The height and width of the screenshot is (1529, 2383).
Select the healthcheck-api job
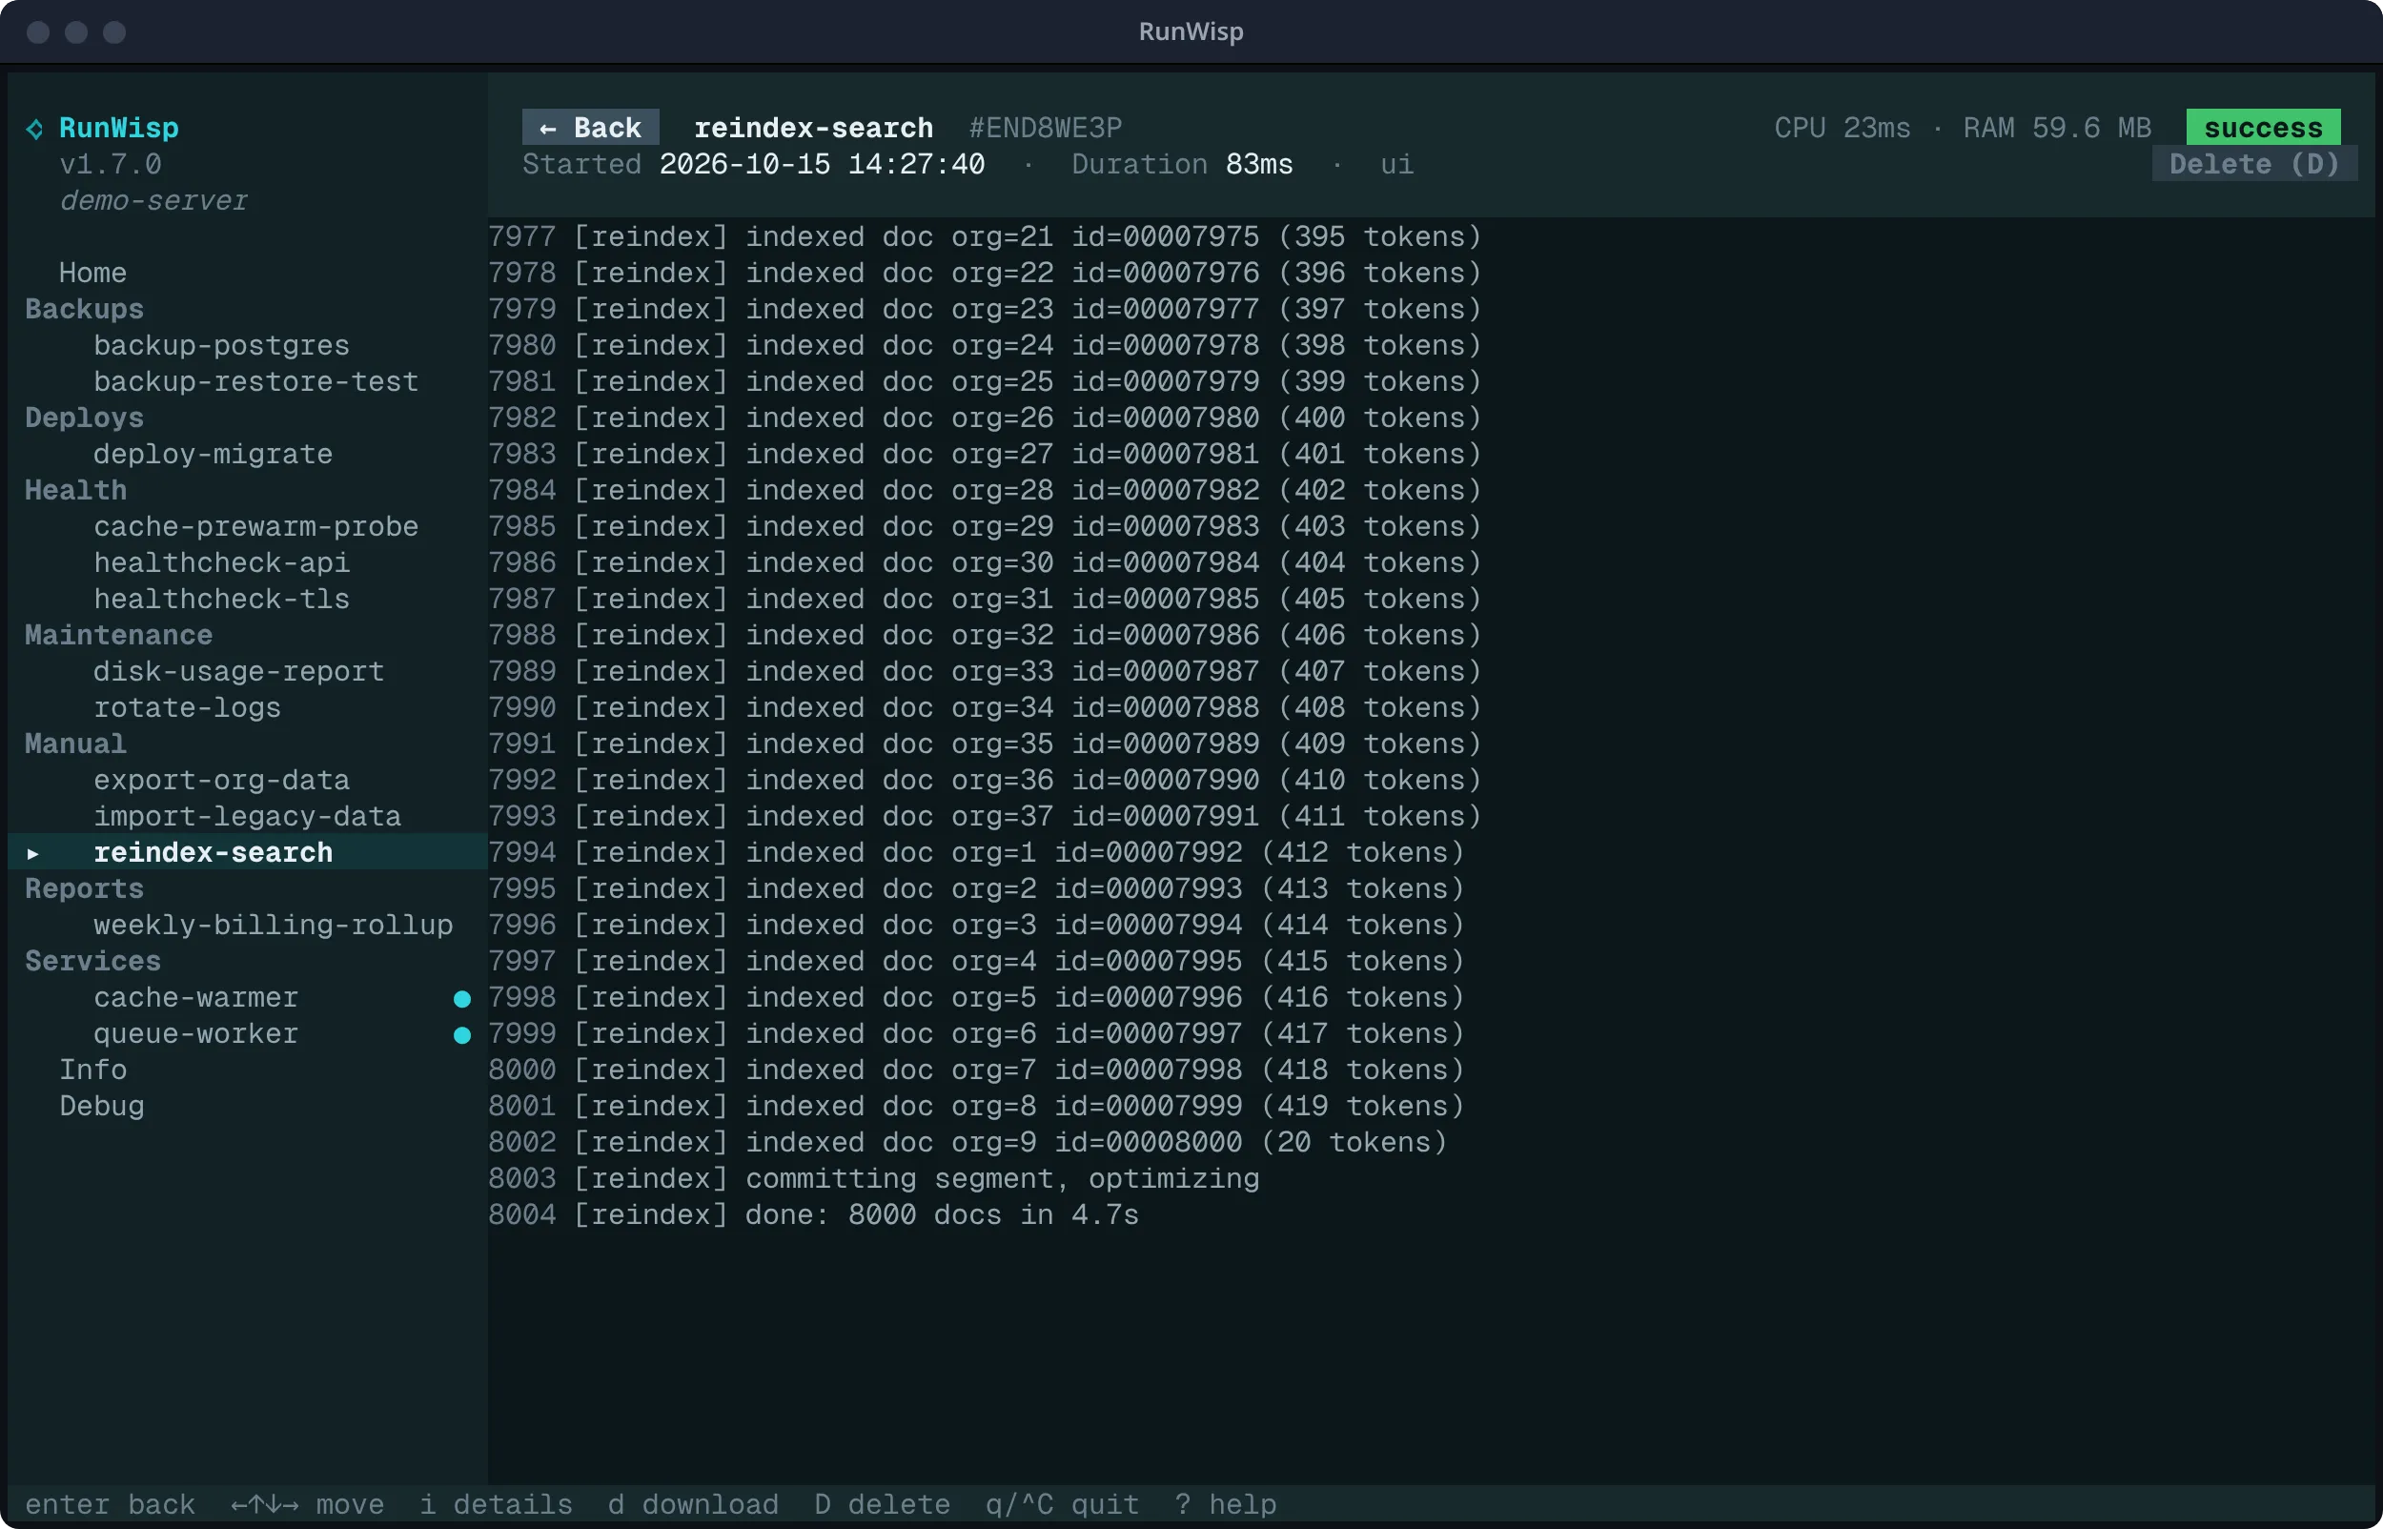pos(221,563)
